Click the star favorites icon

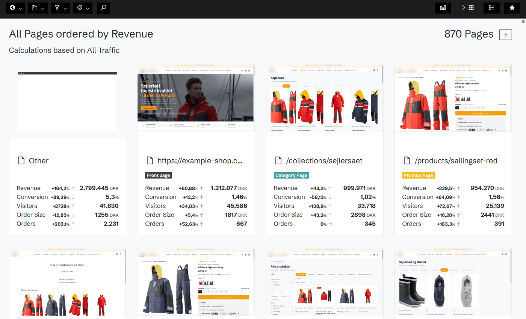point(512,8)
